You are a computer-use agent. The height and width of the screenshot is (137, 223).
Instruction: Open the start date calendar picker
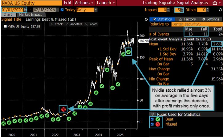click(x=25, y=10)
